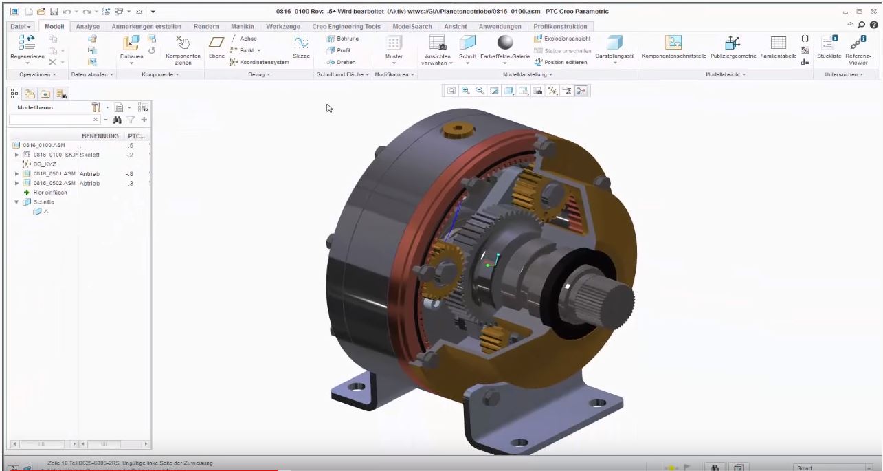Open the Datei menu
Screen dimensions: 883x471
point(20,26)
